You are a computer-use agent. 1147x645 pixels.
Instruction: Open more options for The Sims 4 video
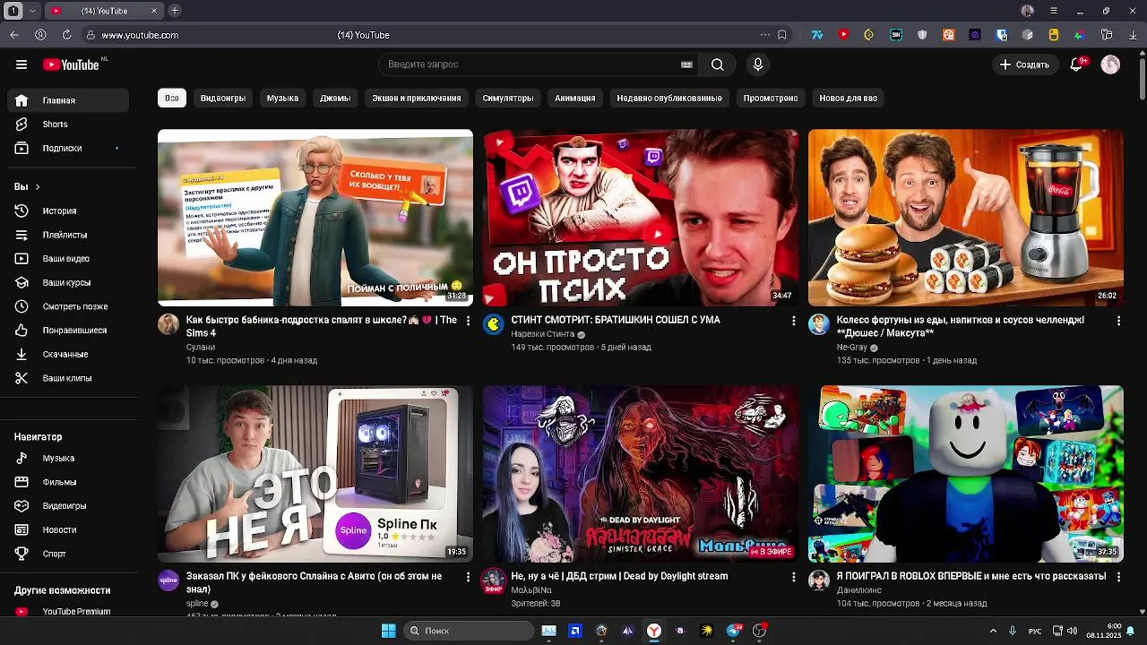pos(468,321)
